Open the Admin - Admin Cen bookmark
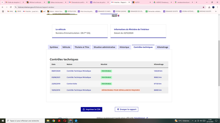 click(55, 11)
